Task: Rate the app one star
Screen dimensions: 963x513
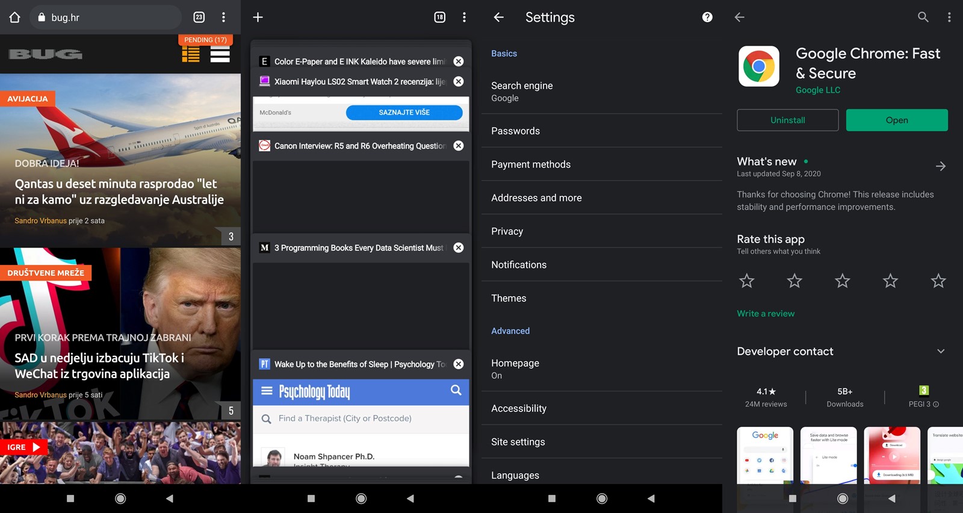Action: click(747, 281)
